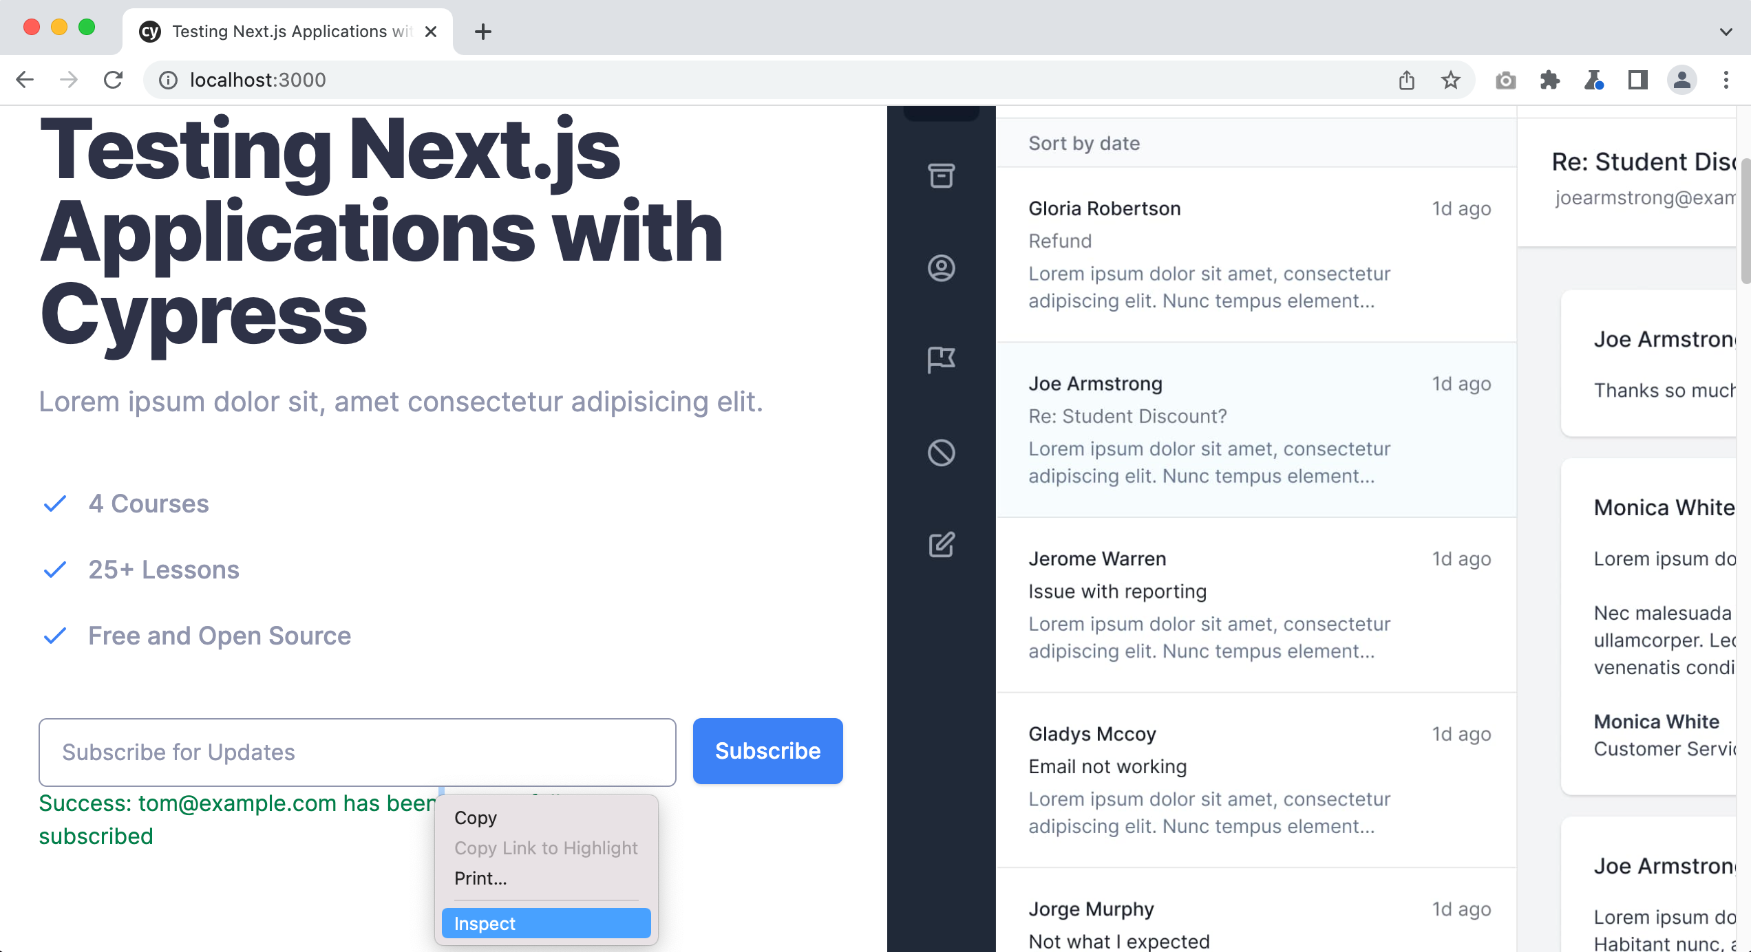Click the user profile sidebar icon
This screenshot has width=1751, height=952.
tap(941, 268)
